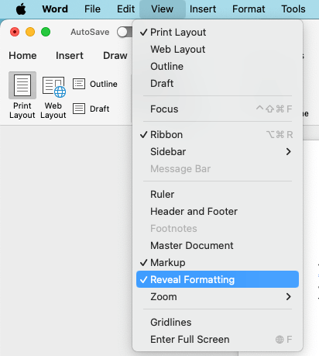
Task: Open the Apple menu
Action: point(21,9)
